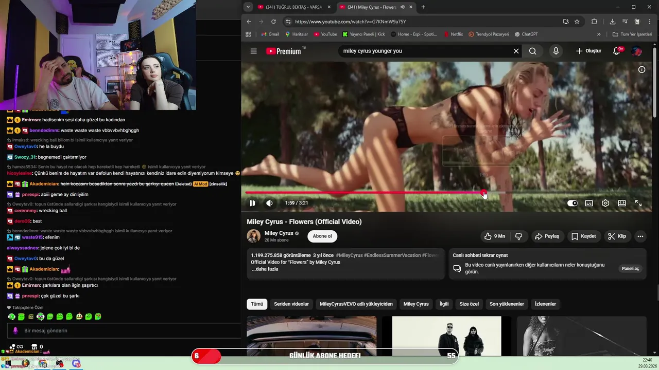Open more actions three-dot menu under video

(640, 236)
